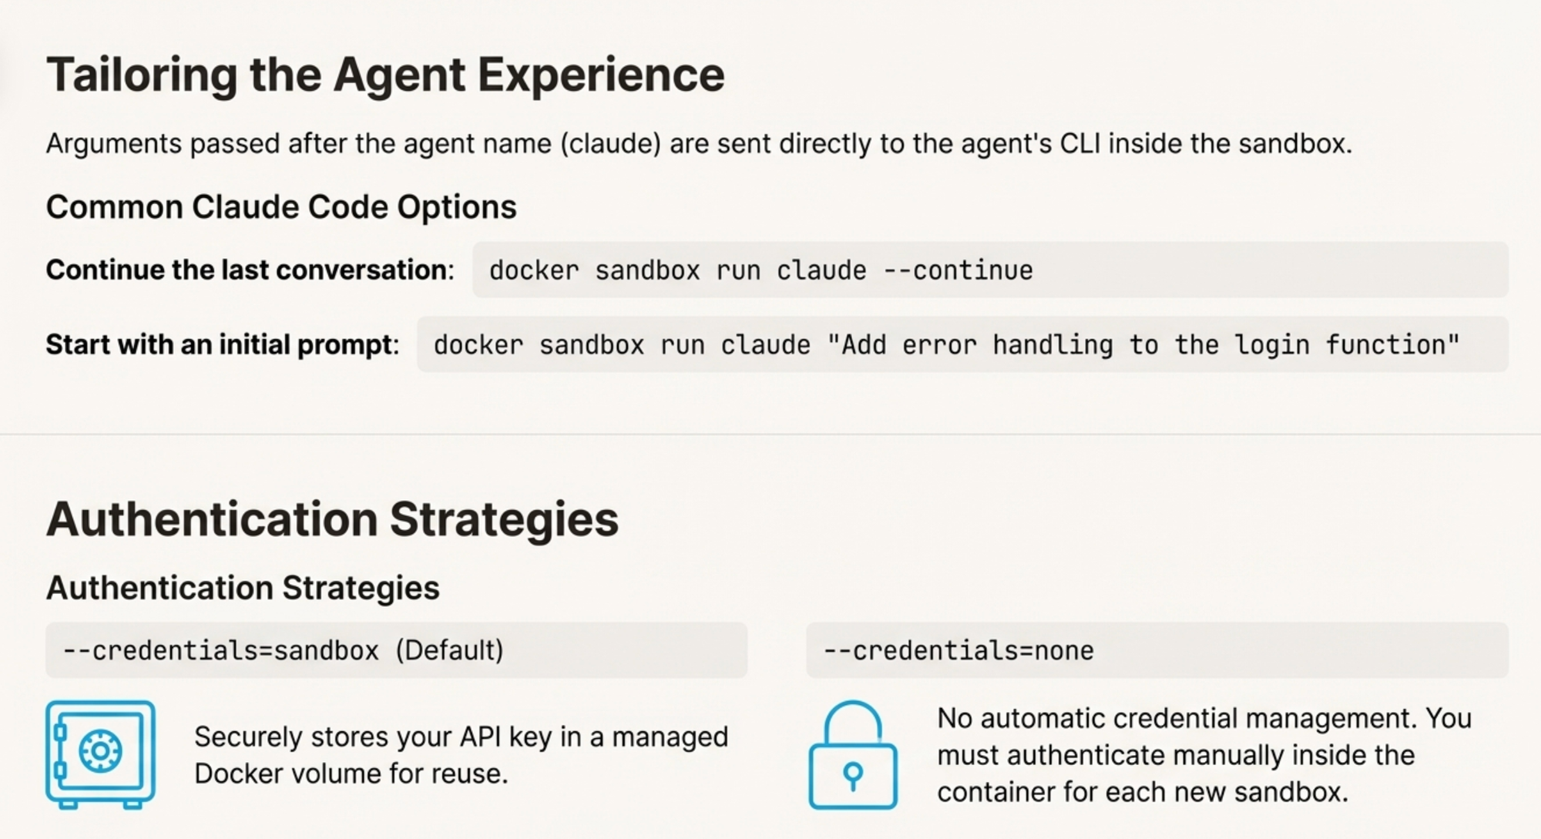Click the smaller "Authentication Strategies" subheading
The height and width of the screenshot is (839, 1541).
[243, 588]
